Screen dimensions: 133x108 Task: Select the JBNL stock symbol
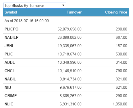9,46
